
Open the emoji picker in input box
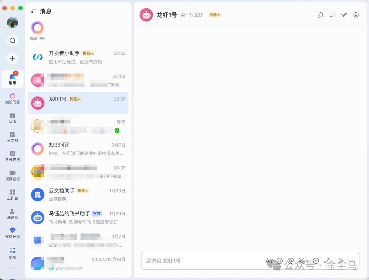point(279,261)
